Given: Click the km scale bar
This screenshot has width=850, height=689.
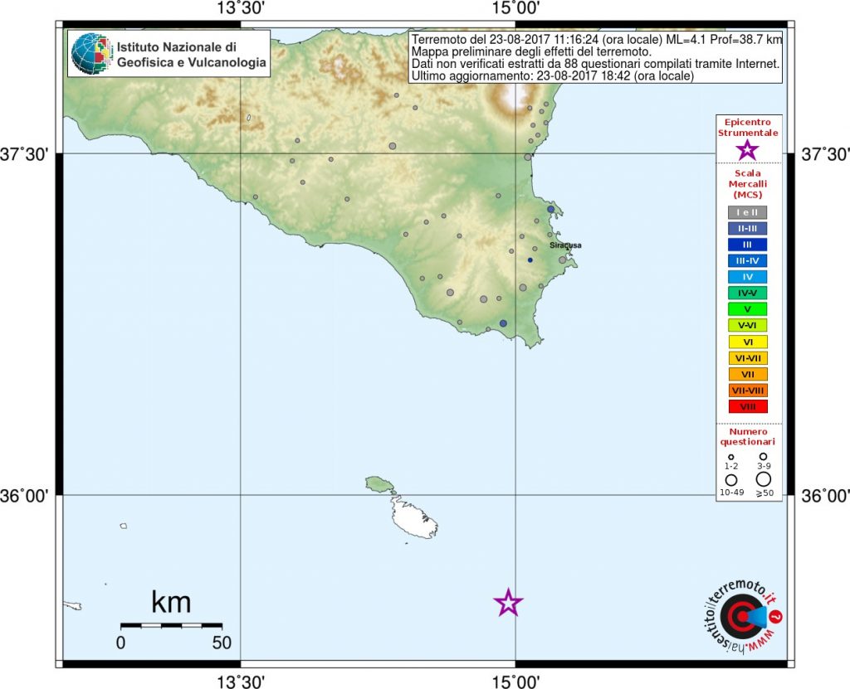Looking at the screenshot, I should coord(171,624).
